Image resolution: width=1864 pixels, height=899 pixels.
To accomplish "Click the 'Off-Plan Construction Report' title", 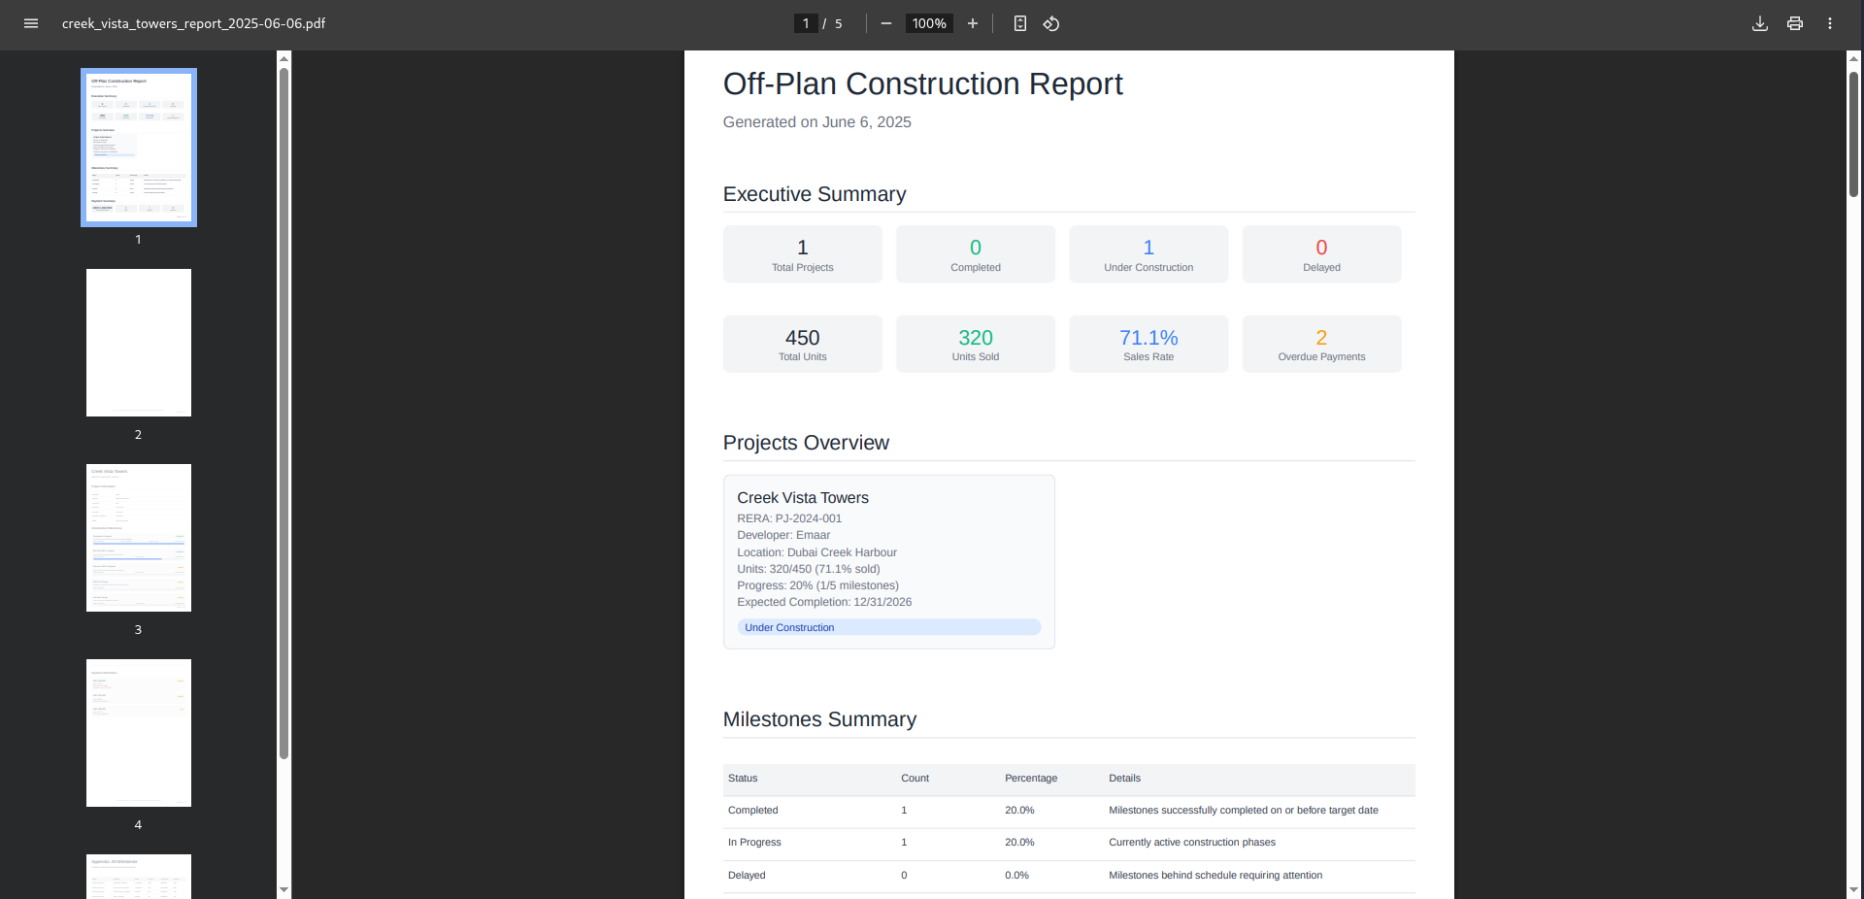I will tap(922, 84).
